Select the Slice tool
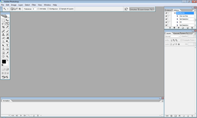The image size is (197, 118). pyautogui.click(x=7, y=27)
